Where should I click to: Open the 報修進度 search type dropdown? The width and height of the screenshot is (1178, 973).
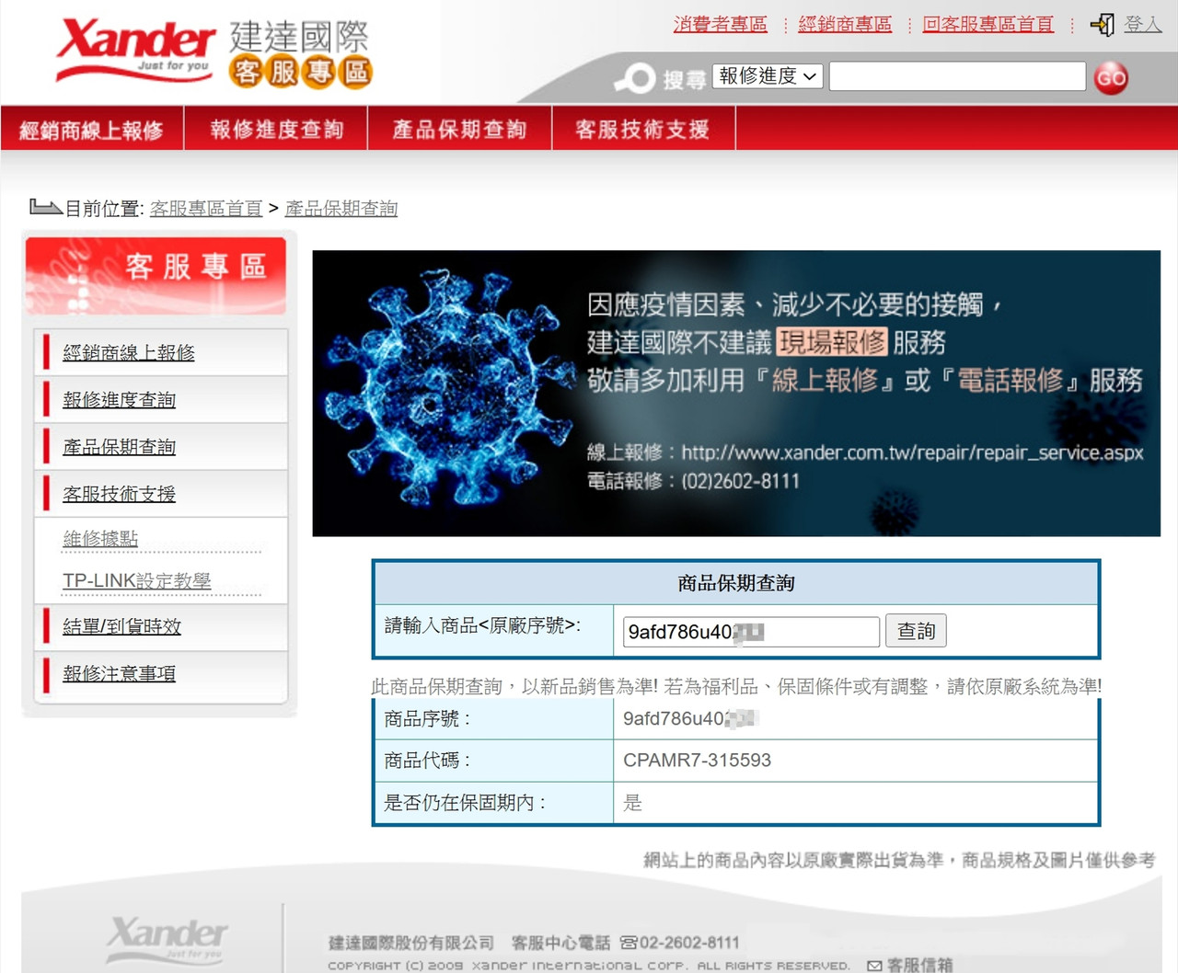[768, 75]
